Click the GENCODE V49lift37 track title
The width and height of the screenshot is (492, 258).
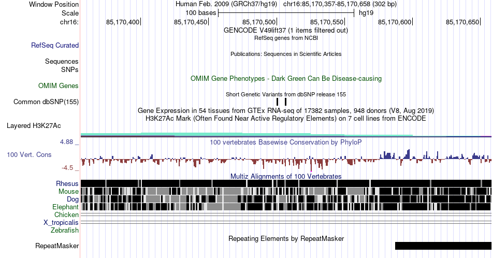point(285,30)
